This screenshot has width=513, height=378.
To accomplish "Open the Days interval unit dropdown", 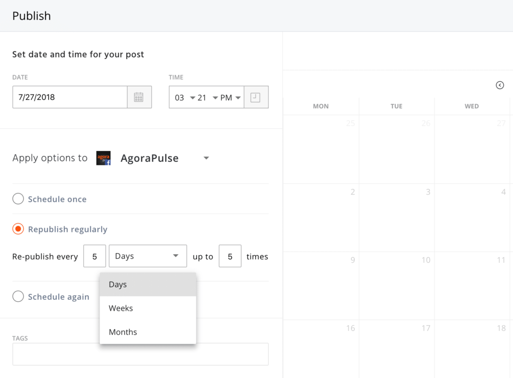I will click(x=147, y=256).
